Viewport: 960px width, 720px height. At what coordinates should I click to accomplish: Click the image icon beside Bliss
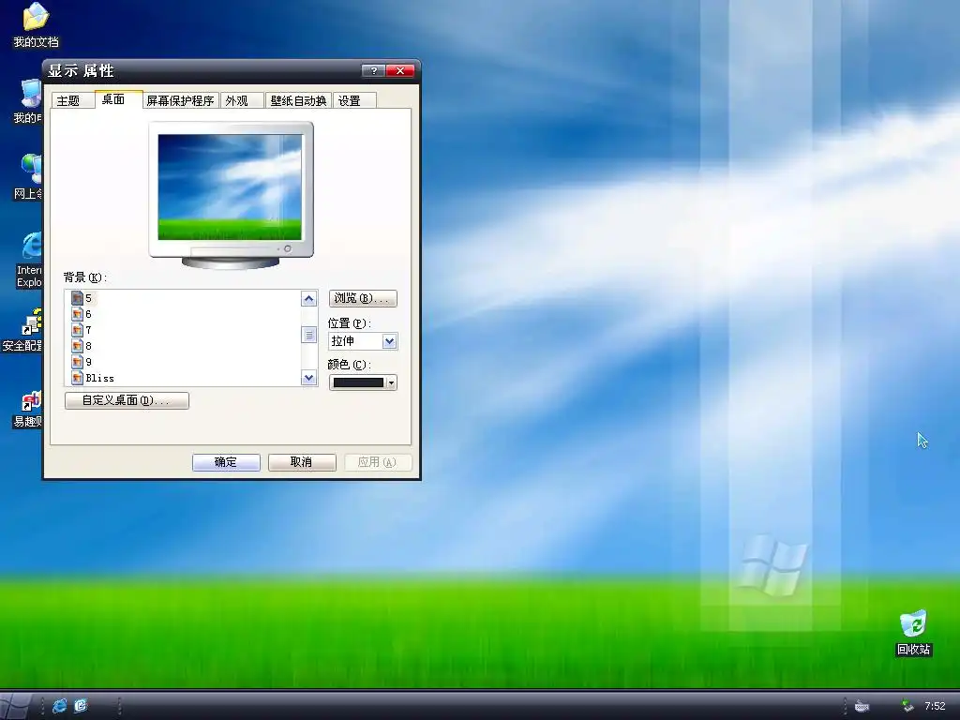tap(77, 378)
